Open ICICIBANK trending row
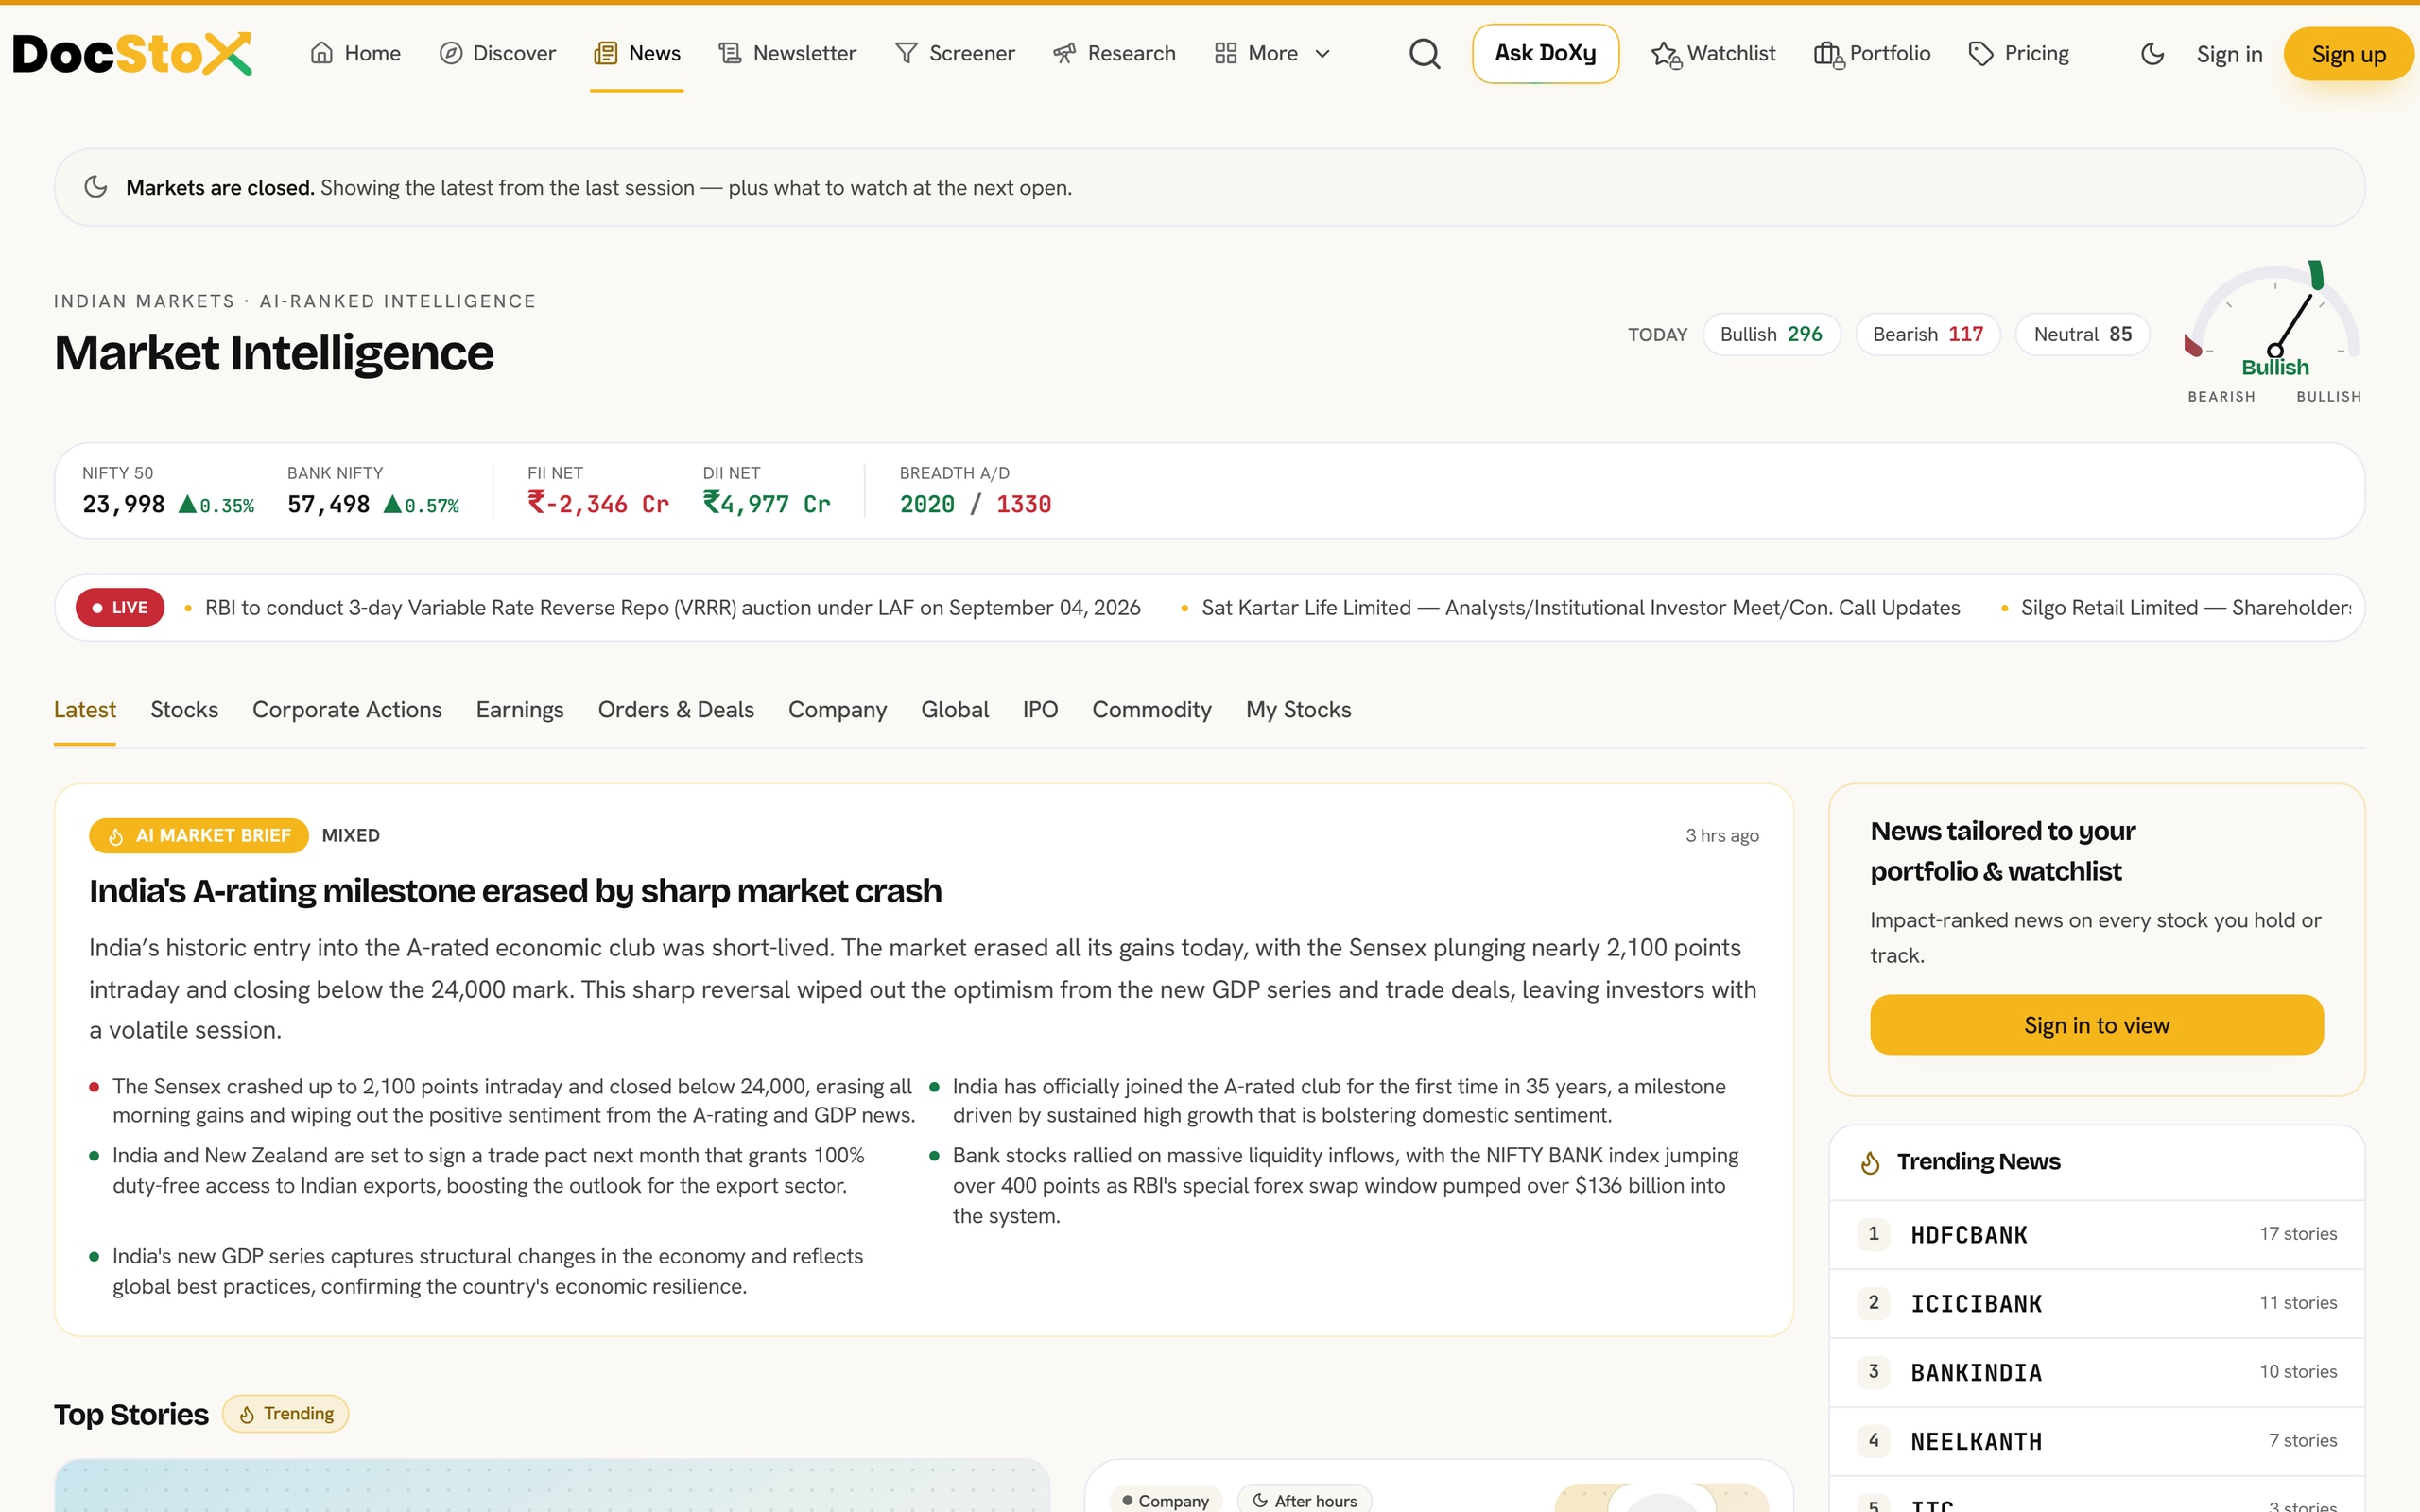Image resolution: width=2420 pixels, height=1512 pixels. [2096, 1304]
